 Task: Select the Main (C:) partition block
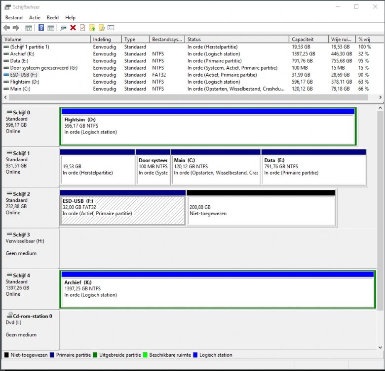point(216,169)
